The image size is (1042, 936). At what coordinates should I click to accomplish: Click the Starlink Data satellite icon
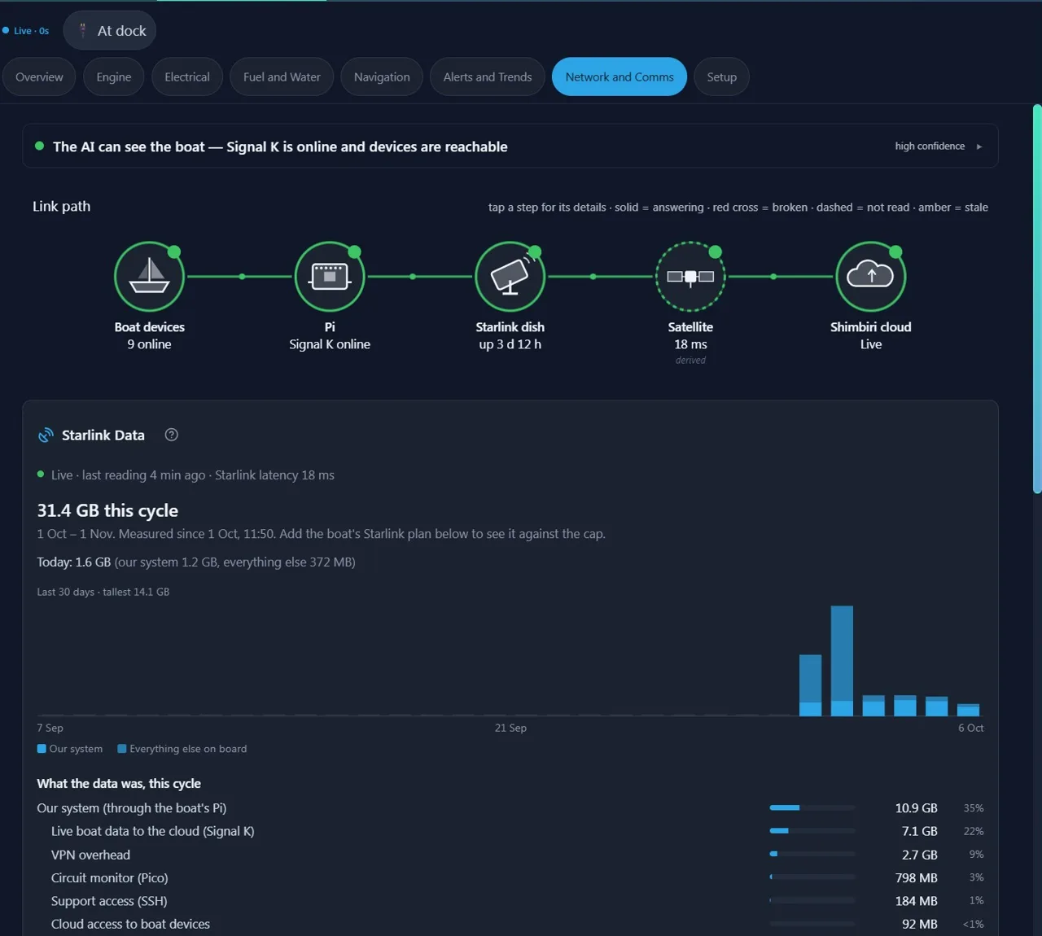click(46, 435)
